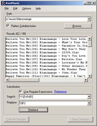Open the Edit menu
The width and height of the screenshot is (97, 126).
[15, 8]
